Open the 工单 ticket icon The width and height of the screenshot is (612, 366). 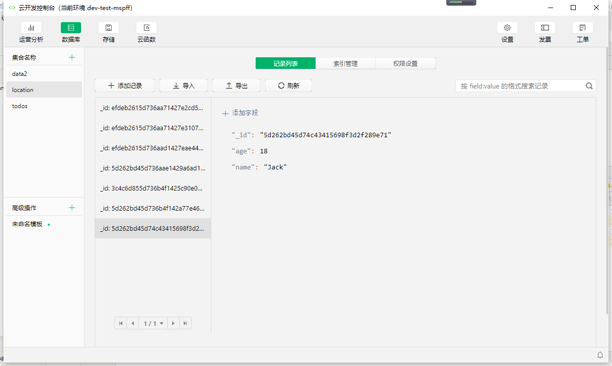click(583, 28)
